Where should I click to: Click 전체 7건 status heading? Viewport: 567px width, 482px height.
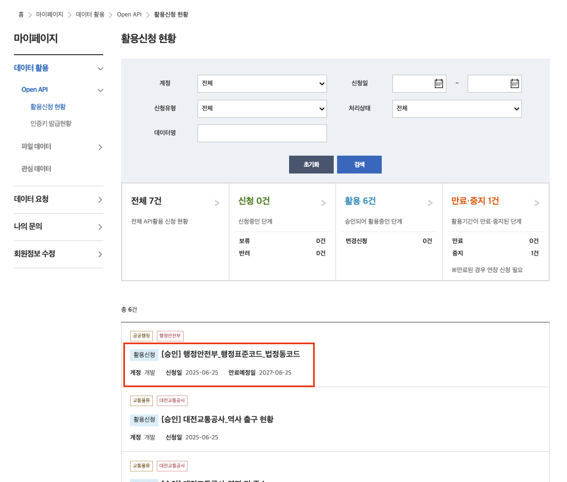[146, 201]
